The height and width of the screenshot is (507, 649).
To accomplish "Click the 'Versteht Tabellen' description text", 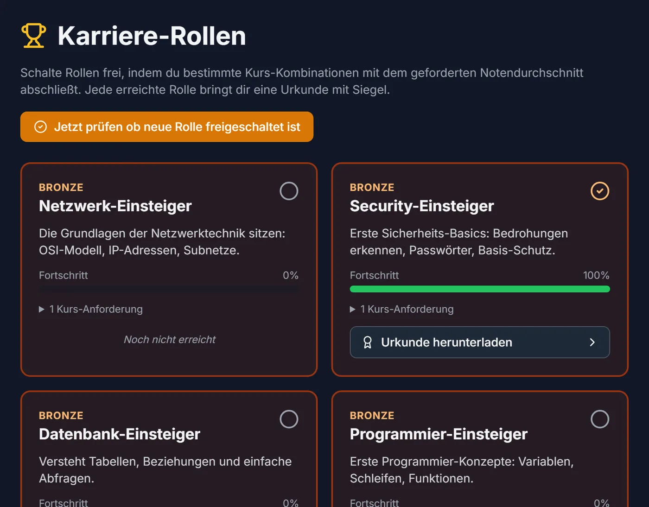I will pyautogui.click(x=165, y=470).
